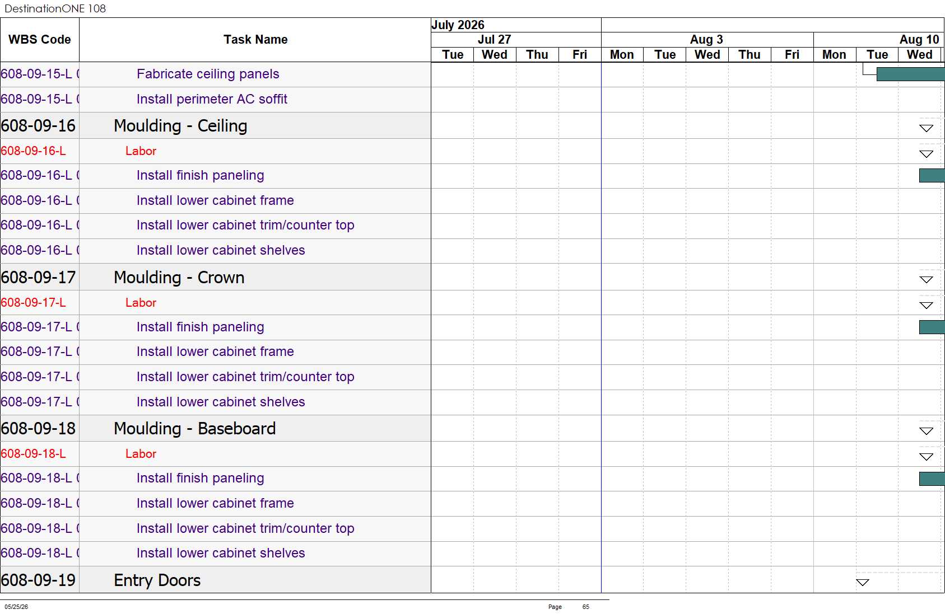Select the Moulding - Crown task row

(216, 277)
